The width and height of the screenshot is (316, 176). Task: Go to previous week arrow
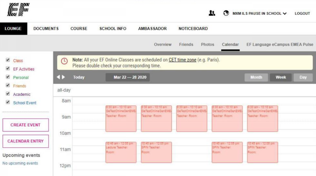pyautogui.click(x=59, y=77)
